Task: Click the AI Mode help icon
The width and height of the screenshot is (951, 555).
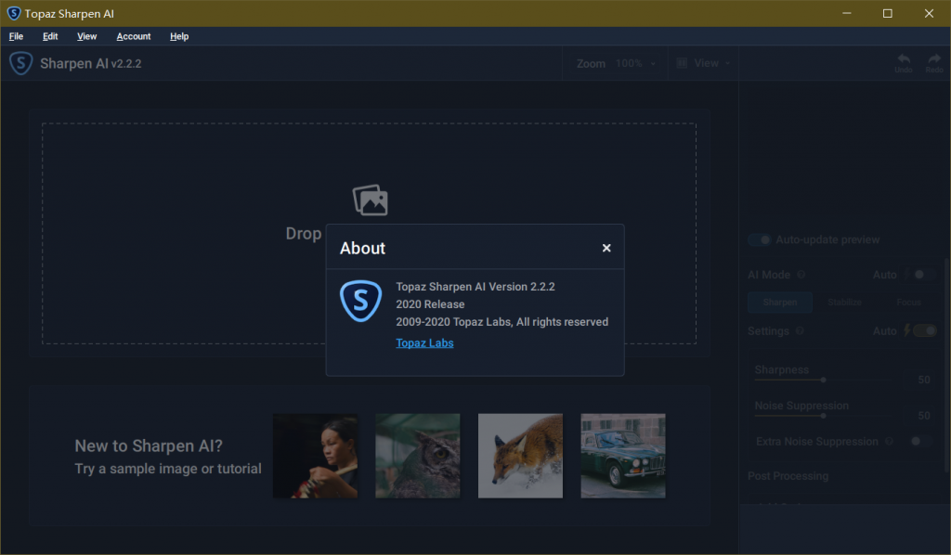Action: 801,275
